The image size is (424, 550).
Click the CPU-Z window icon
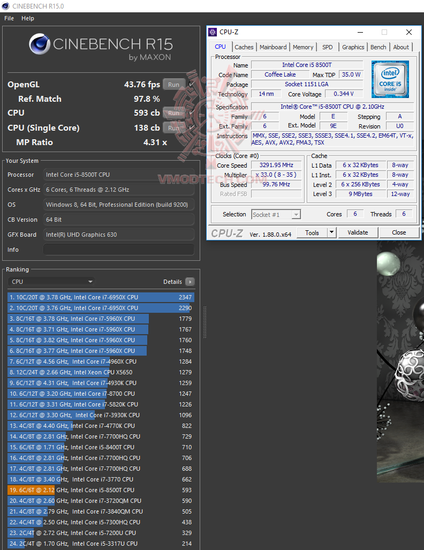click(x=213, y=32)
